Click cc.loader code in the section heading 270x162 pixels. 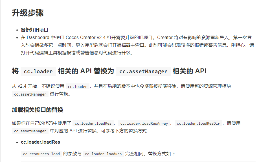coord(38,71)
